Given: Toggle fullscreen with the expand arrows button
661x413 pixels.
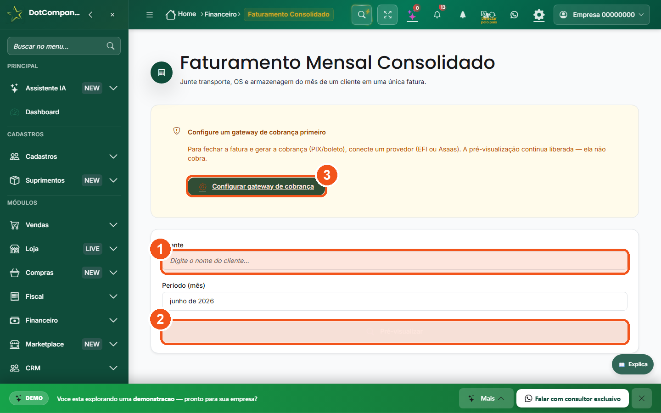Looking at the screenshot, I should point(387,15).
